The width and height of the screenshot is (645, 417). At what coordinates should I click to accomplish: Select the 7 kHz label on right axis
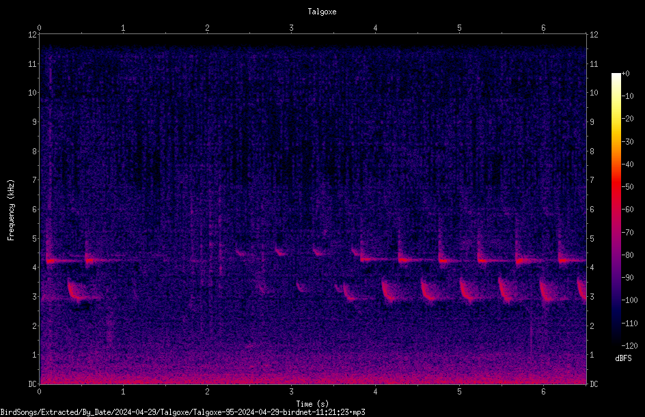pyautogui.click(x=592, y=180)
